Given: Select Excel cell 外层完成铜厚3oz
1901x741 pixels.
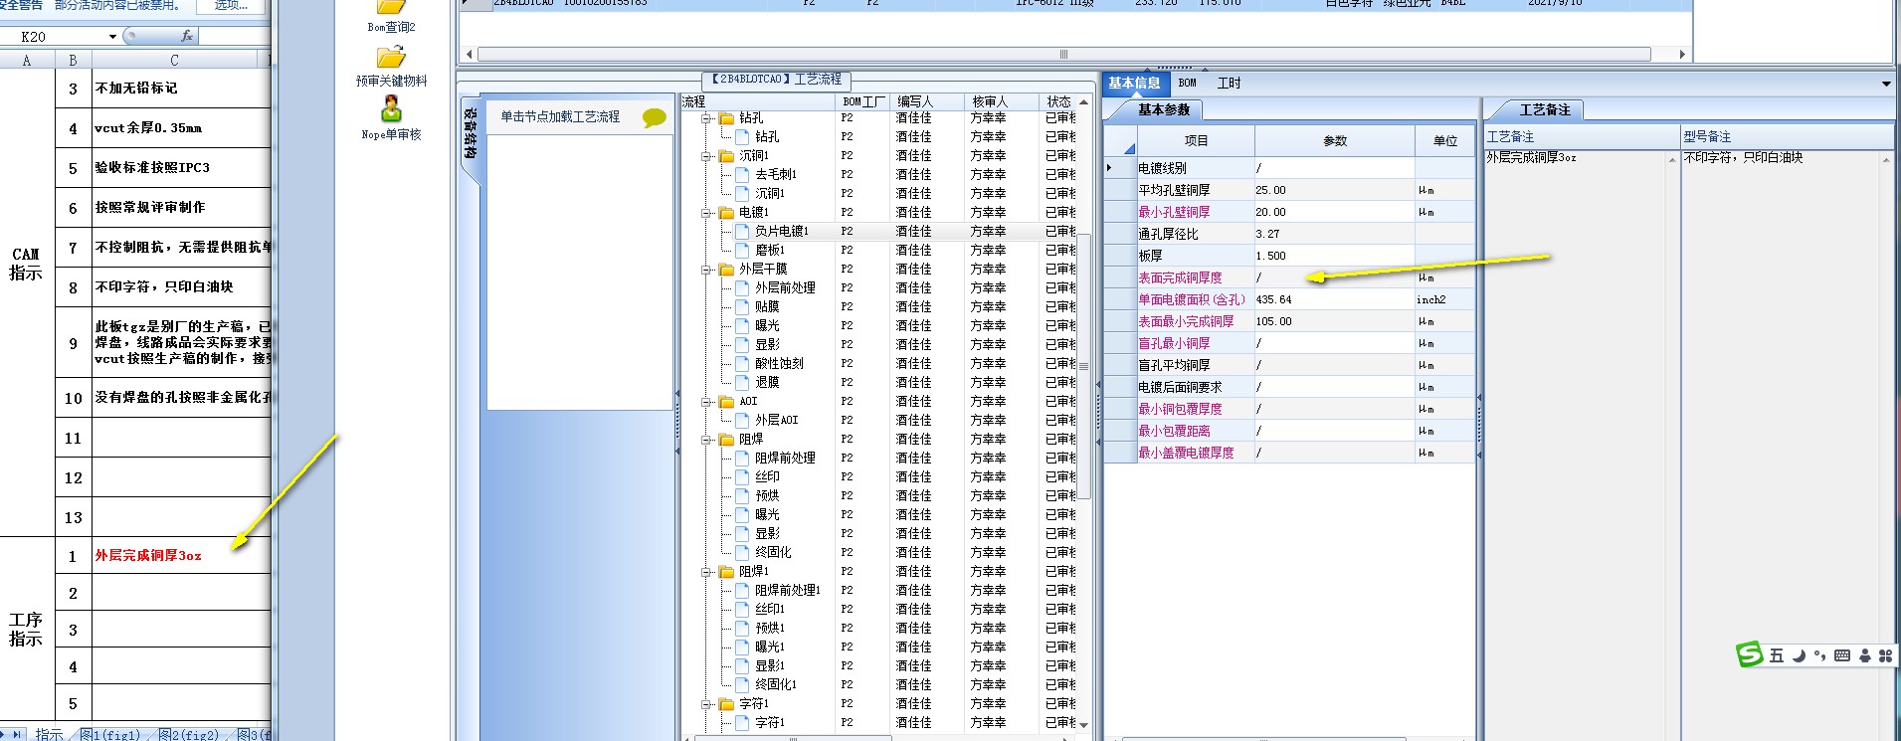Looking at the screenshot, I should coord(181,556).
